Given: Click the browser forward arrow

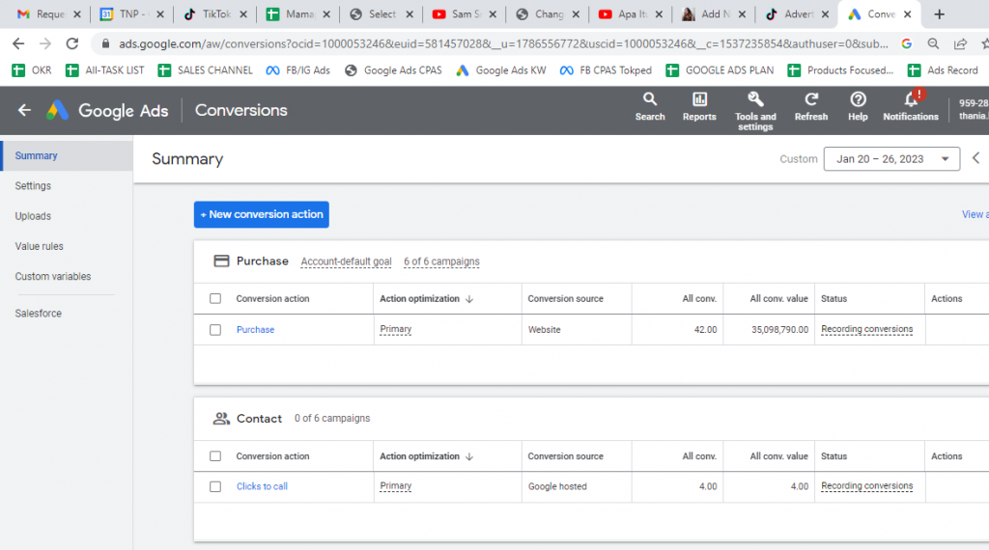Looking at the screenshot, I should pos(45,43).
